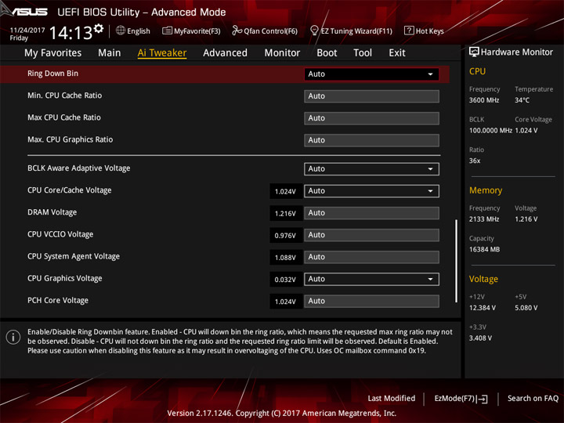
Task: Switch to the Main tab
Action: coord(110,53)
